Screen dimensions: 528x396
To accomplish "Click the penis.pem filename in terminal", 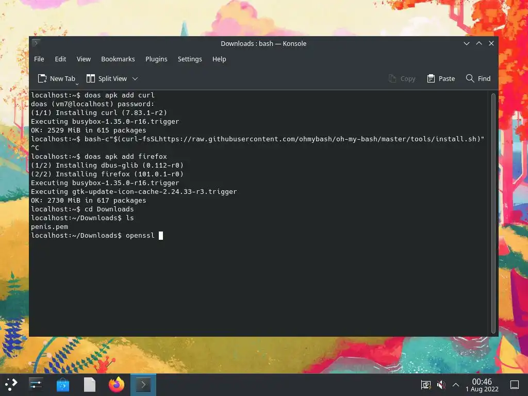I will pyautogui.click(x=49, y=227).
